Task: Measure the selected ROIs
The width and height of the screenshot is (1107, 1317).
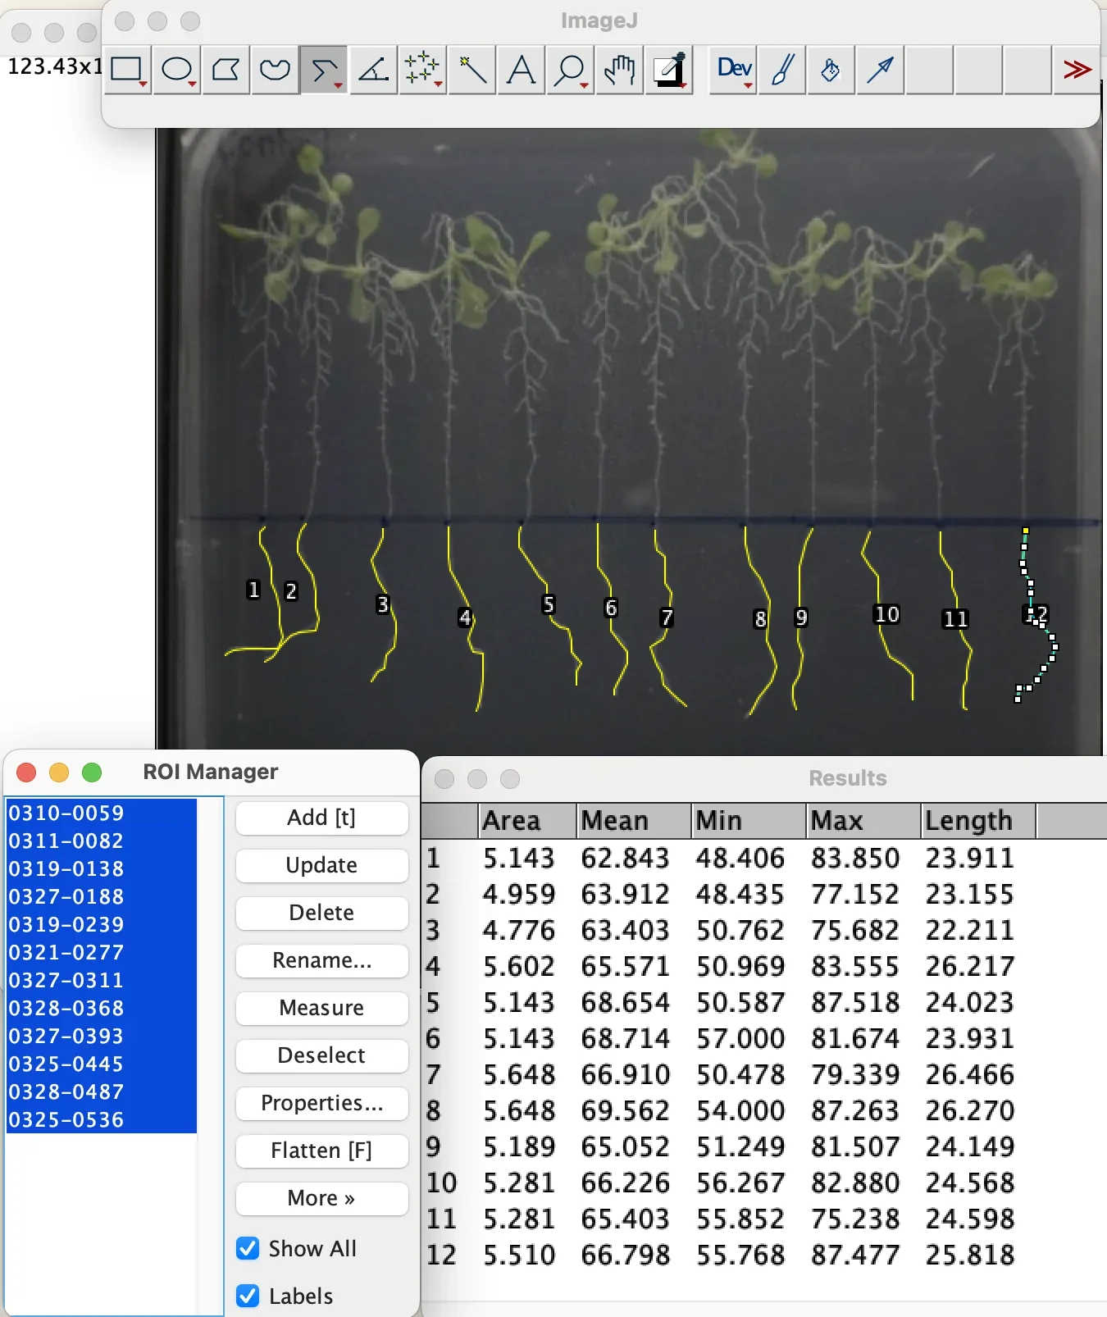Action: click(321, 1008)
